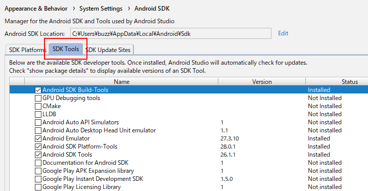The height and width of the screenshot is (191, 368).
Task: Click version '28.0.1' of Platform-Tools
Action: click(x=228, y=147)
